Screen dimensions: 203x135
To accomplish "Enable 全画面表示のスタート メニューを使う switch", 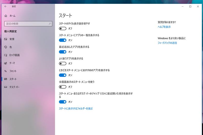I will [x=63, y=87].
